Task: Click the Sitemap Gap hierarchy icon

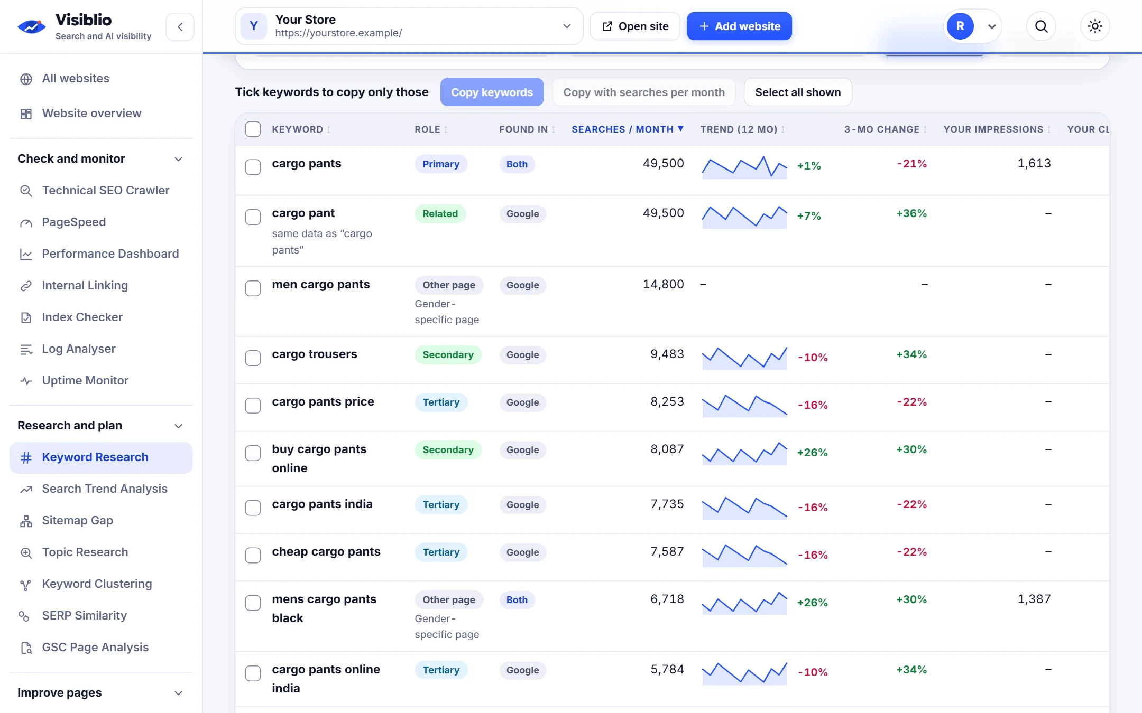Action: [x=26, y=521]
